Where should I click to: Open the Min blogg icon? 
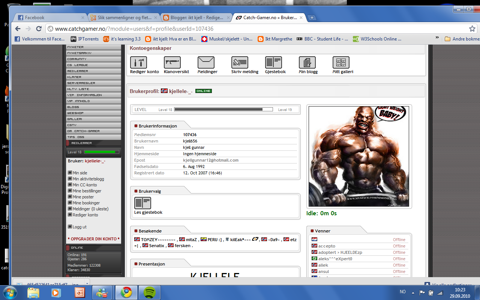click(x=307, y=62)
